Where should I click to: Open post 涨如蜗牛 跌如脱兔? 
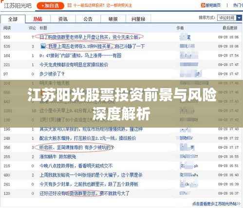tap(58, 157)
